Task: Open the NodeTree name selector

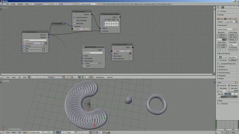Action: pos(55,77)
